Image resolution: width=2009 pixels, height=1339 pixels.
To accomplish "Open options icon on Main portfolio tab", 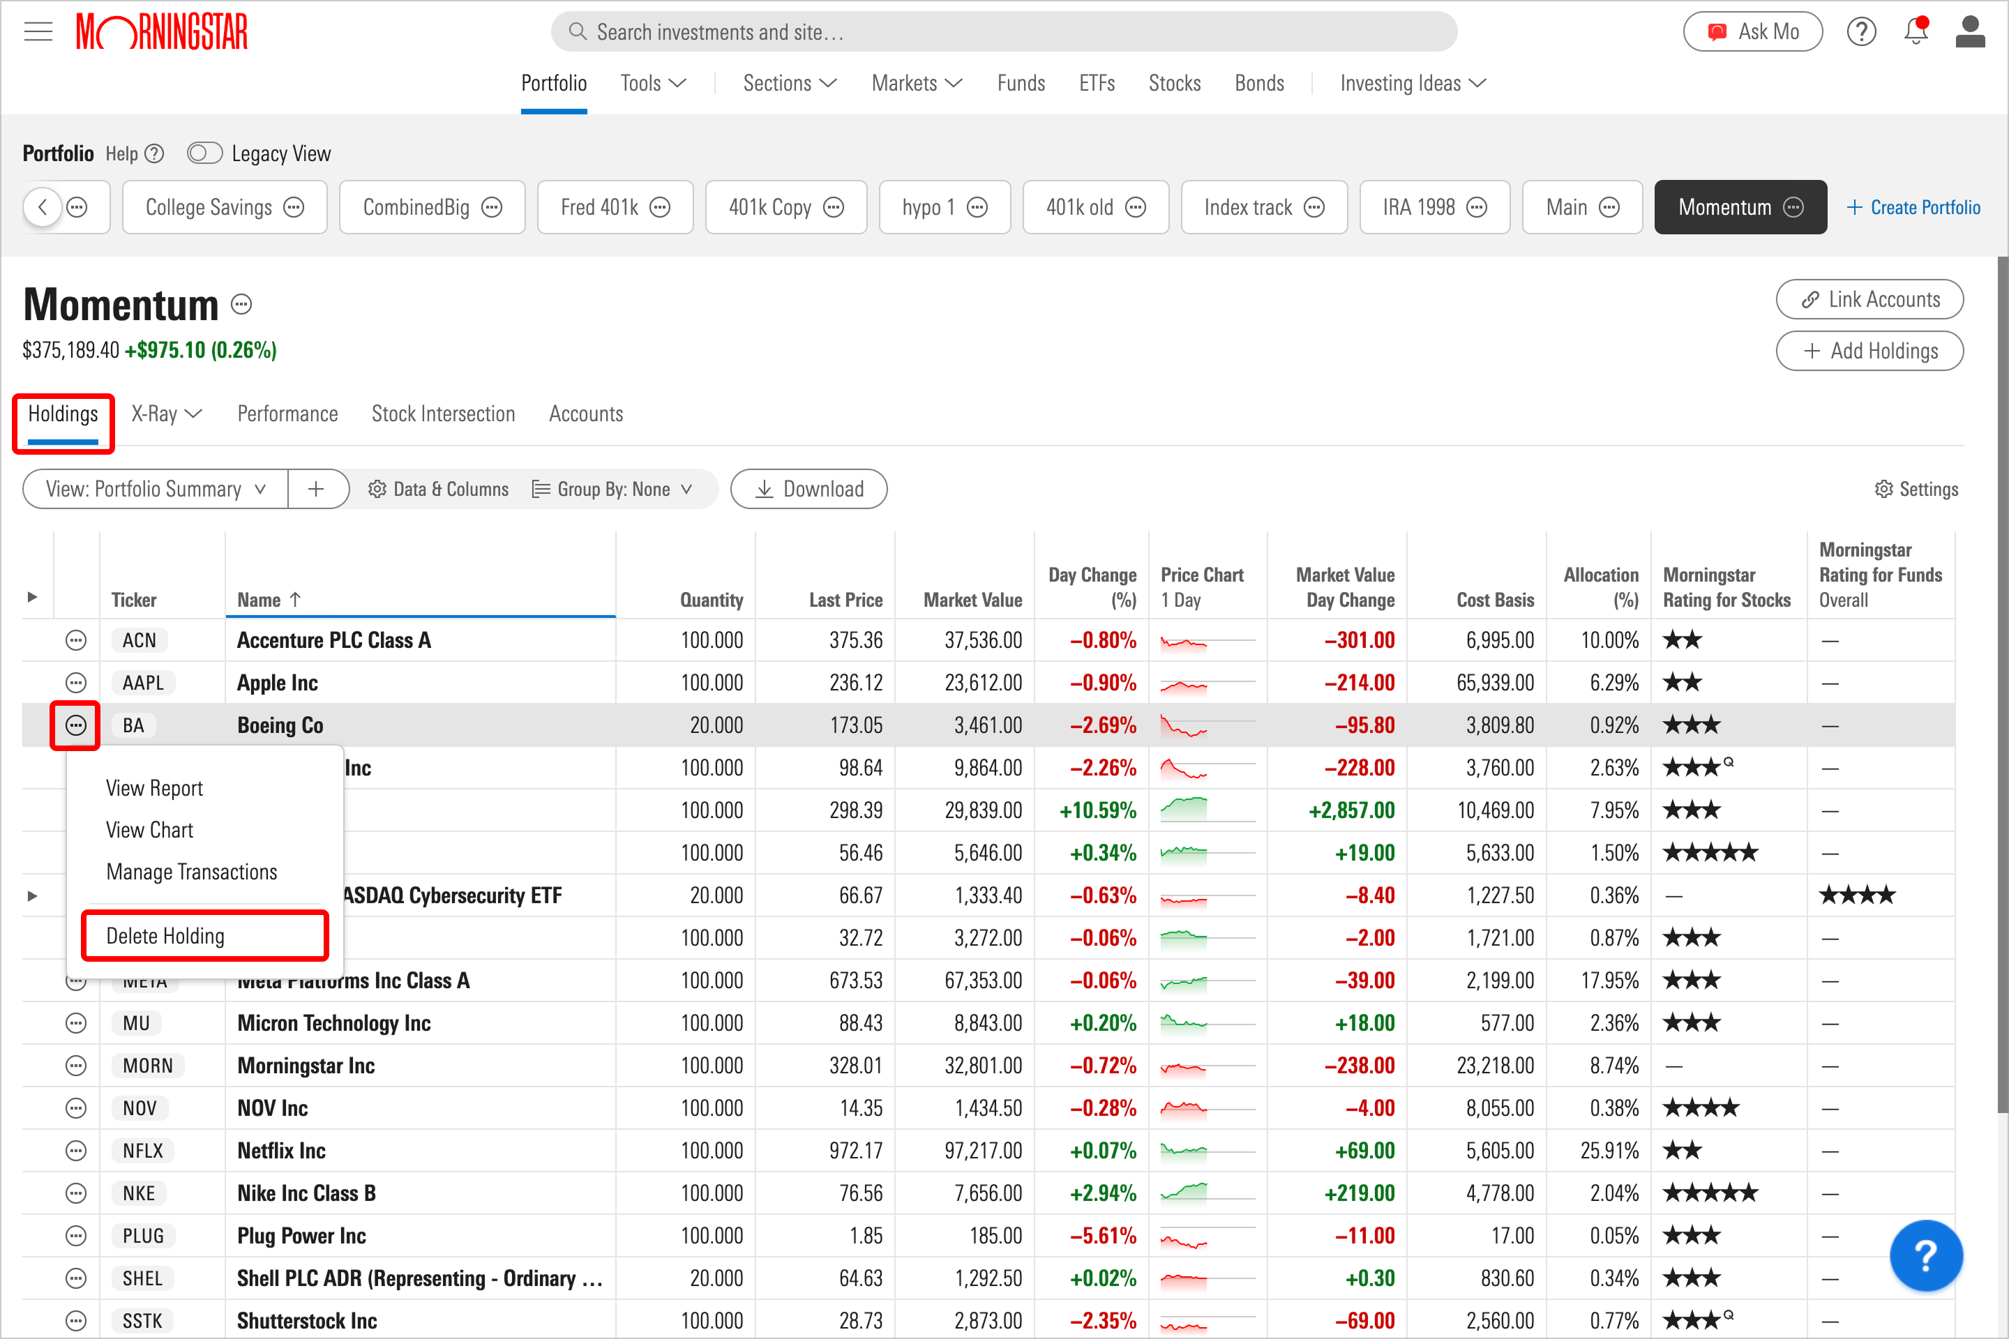I will (1609, 208).
